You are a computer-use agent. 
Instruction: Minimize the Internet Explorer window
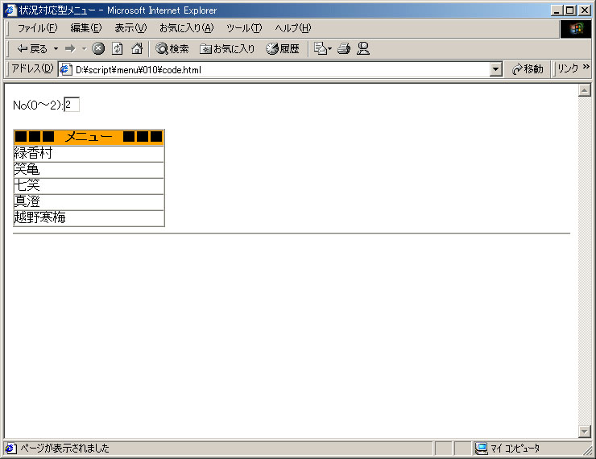coord(557,10)
